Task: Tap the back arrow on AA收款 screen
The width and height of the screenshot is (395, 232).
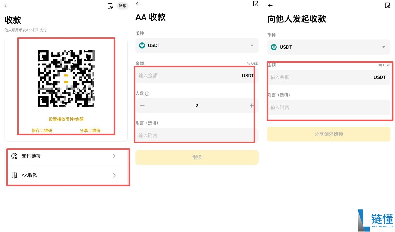Action: [x=138, y=4]
